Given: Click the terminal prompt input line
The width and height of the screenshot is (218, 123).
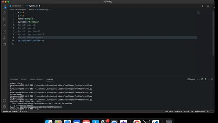Looking at the screenshot, I should (x=24, y=109).
